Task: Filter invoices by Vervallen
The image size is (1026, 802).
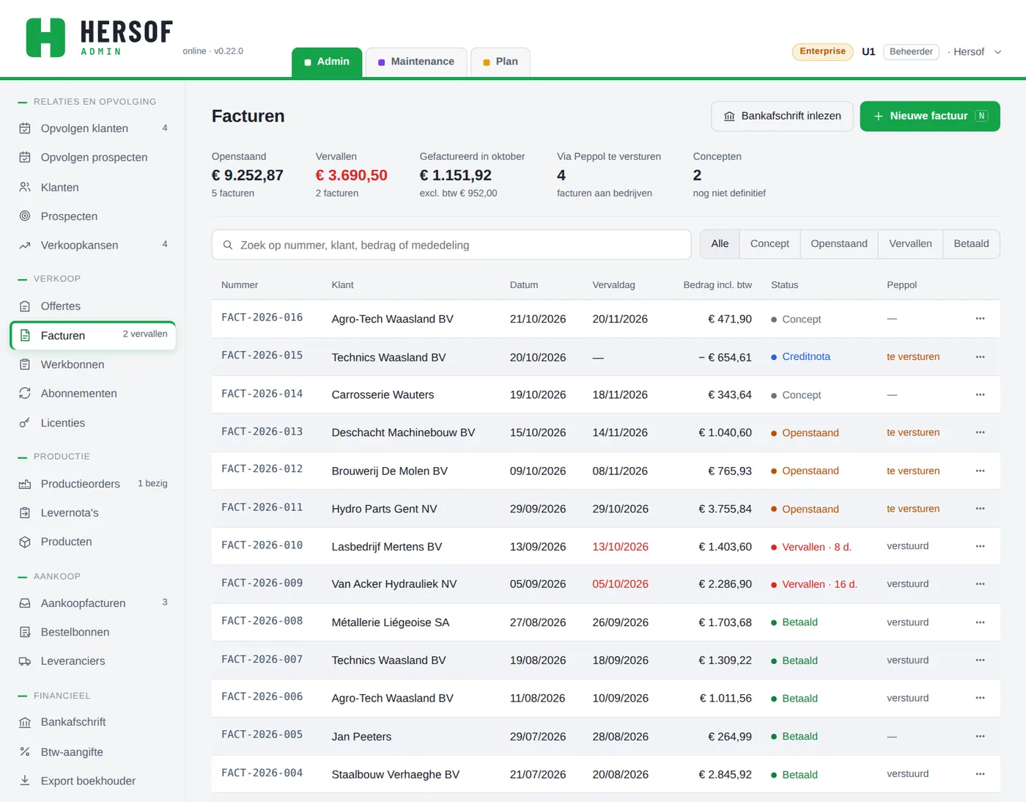Action: (910, 244)
